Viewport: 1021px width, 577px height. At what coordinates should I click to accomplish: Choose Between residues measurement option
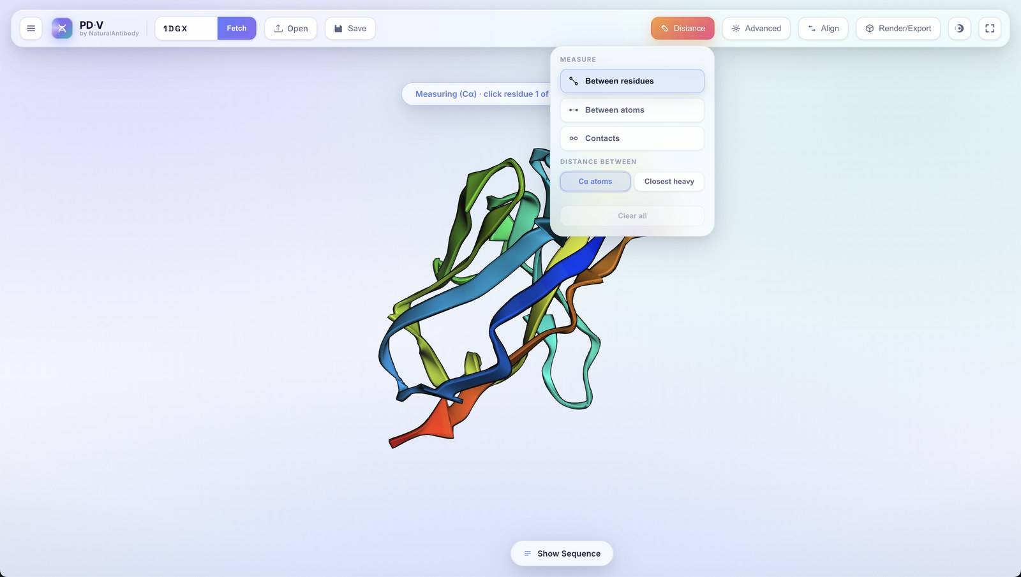point(632,81)
